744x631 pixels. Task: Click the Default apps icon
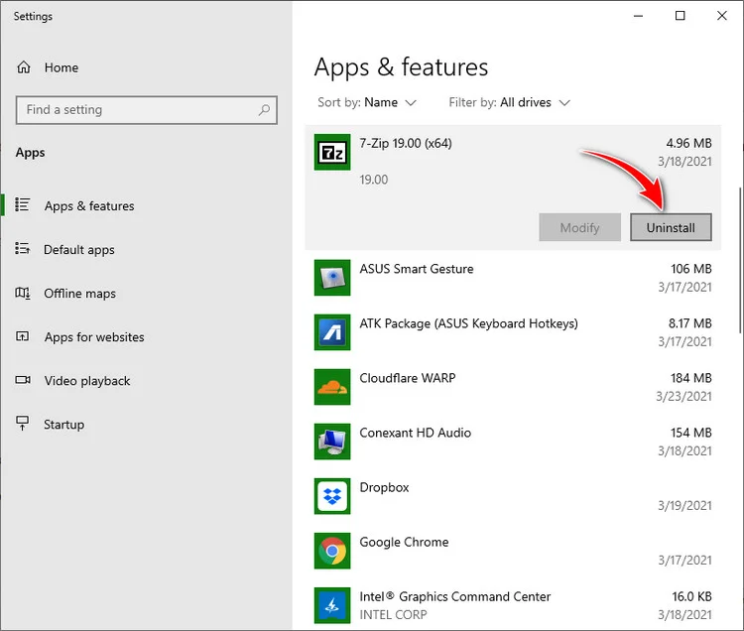point(22,249)
